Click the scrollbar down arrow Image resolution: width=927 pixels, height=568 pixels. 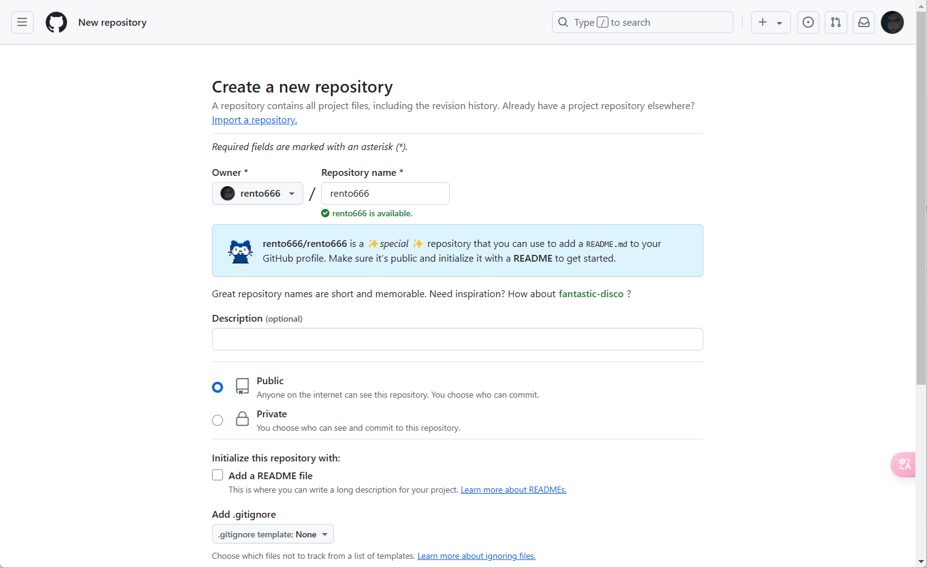pos(921,562)
